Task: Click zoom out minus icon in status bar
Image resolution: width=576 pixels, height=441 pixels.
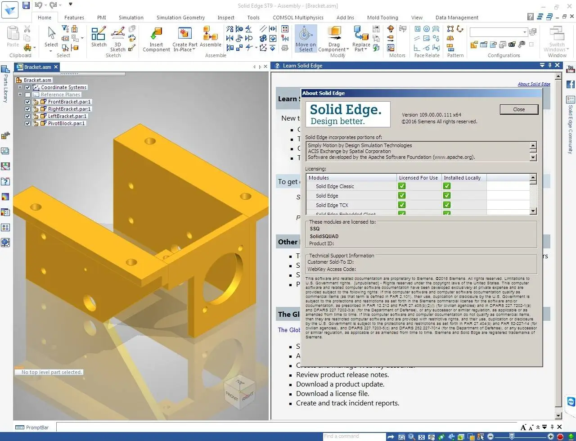Action: tap(490, 436)
